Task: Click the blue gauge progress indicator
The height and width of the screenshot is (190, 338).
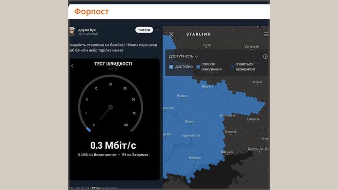Action: tap(88, 129)
